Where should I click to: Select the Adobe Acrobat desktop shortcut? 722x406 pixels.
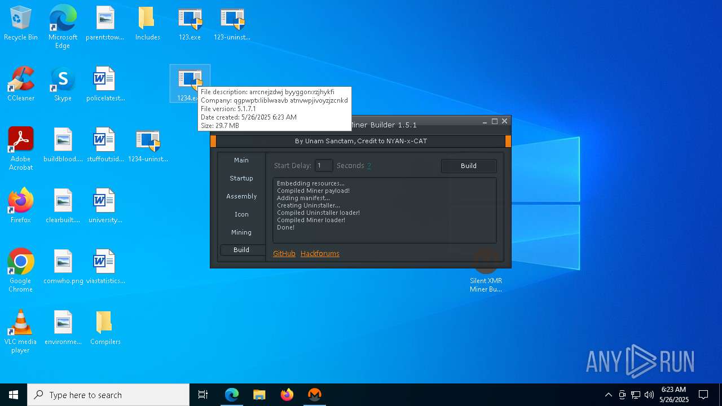click(21, 149)
